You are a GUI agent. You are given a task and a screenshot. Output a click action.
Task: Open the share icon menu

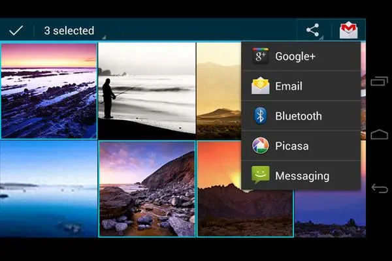[313, 30]
